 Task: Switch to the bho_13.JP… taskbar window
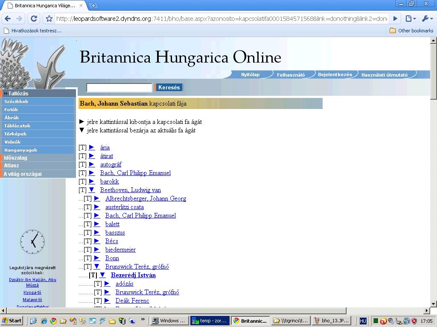(331, 321)
